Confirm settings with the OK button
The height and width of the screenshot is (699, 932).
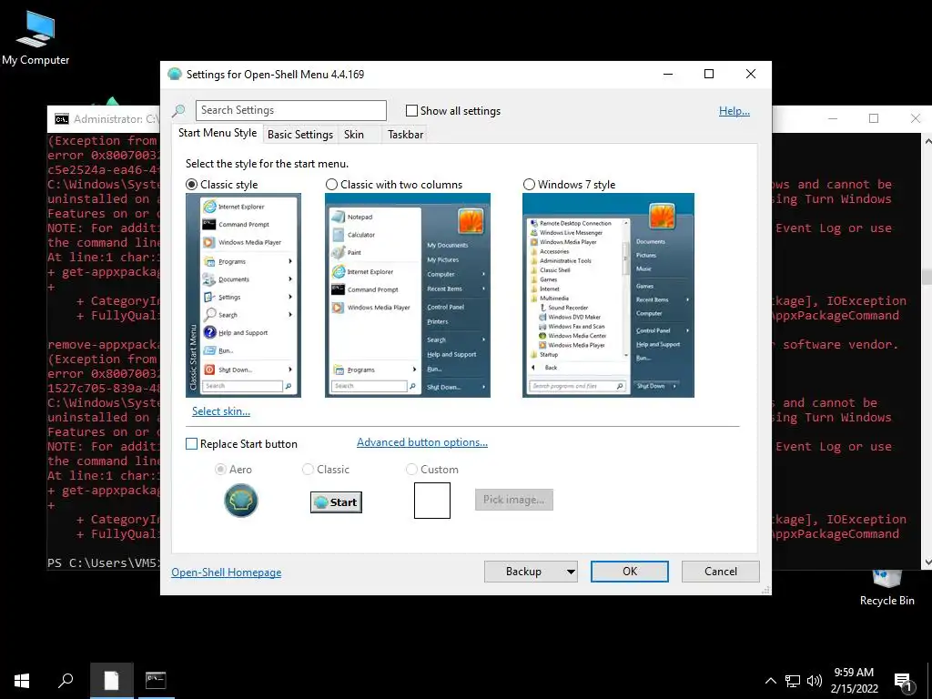point(630,572)
